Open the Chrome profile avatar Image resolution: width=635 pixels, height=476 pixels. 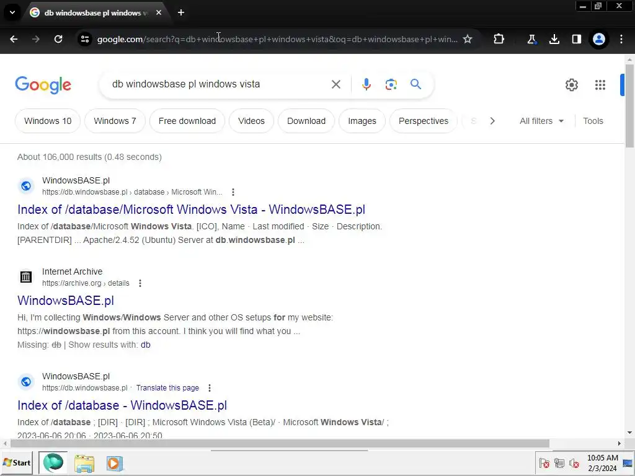click(x=599, y=39)
